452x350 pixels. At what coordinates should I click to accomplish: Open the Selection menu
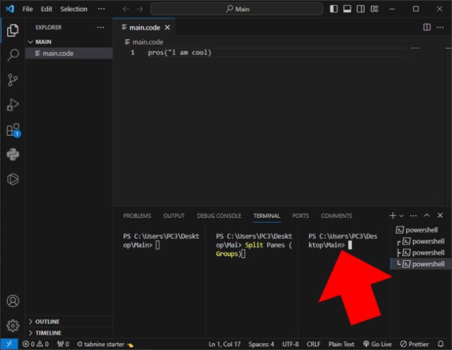pyautogui.click(x=74, y=9)
